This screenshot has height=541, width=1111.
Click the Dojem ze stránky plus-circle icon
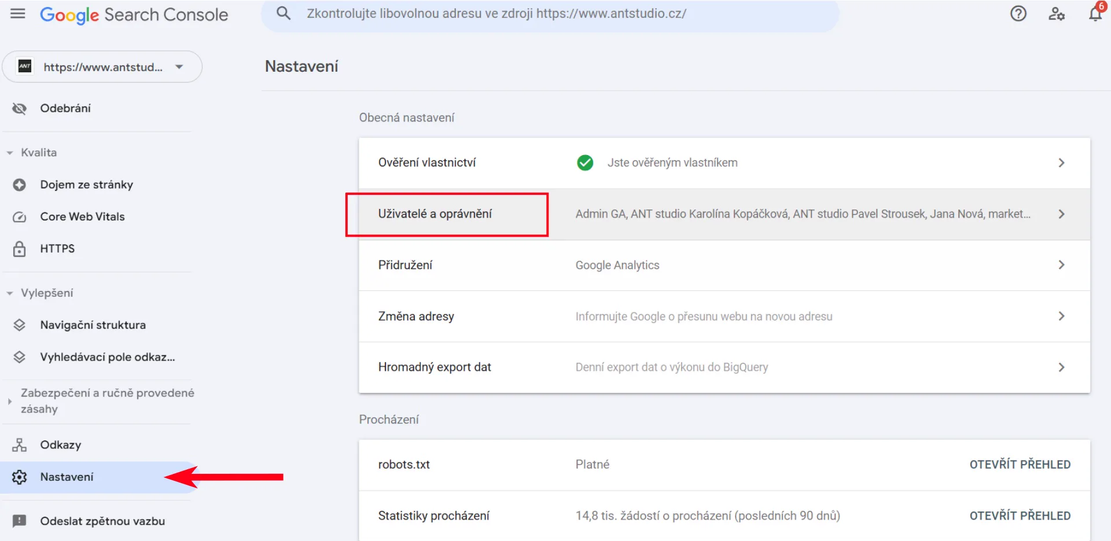coord(20,185)
